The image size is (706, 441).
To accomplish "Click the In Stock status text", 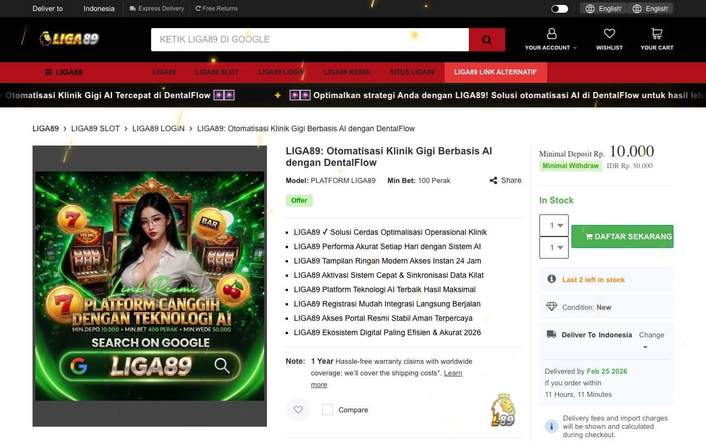I will click(x=557, y=200).
